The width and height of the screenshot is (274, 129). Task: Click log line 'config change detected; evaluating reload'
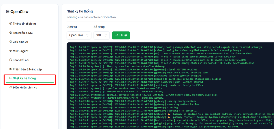166,47
